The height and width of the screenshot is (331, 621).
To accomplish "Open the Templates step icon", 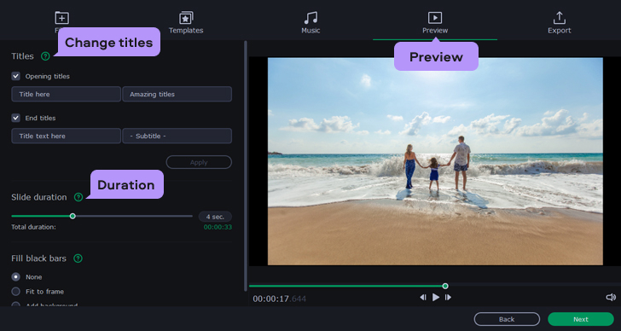I will pyautogui.click(x=186, y=18).
